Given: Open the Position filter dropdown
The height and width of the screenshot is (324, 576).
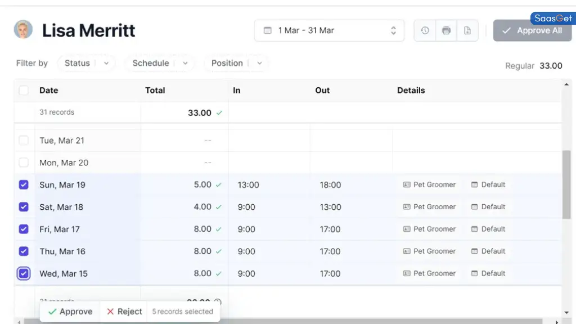Looking at the screenshot, I should (236, 63).
